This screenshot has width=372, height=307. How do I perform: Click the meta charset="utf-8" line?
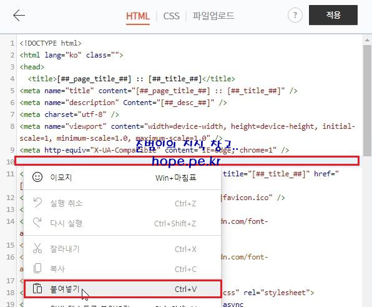(69, 114)
